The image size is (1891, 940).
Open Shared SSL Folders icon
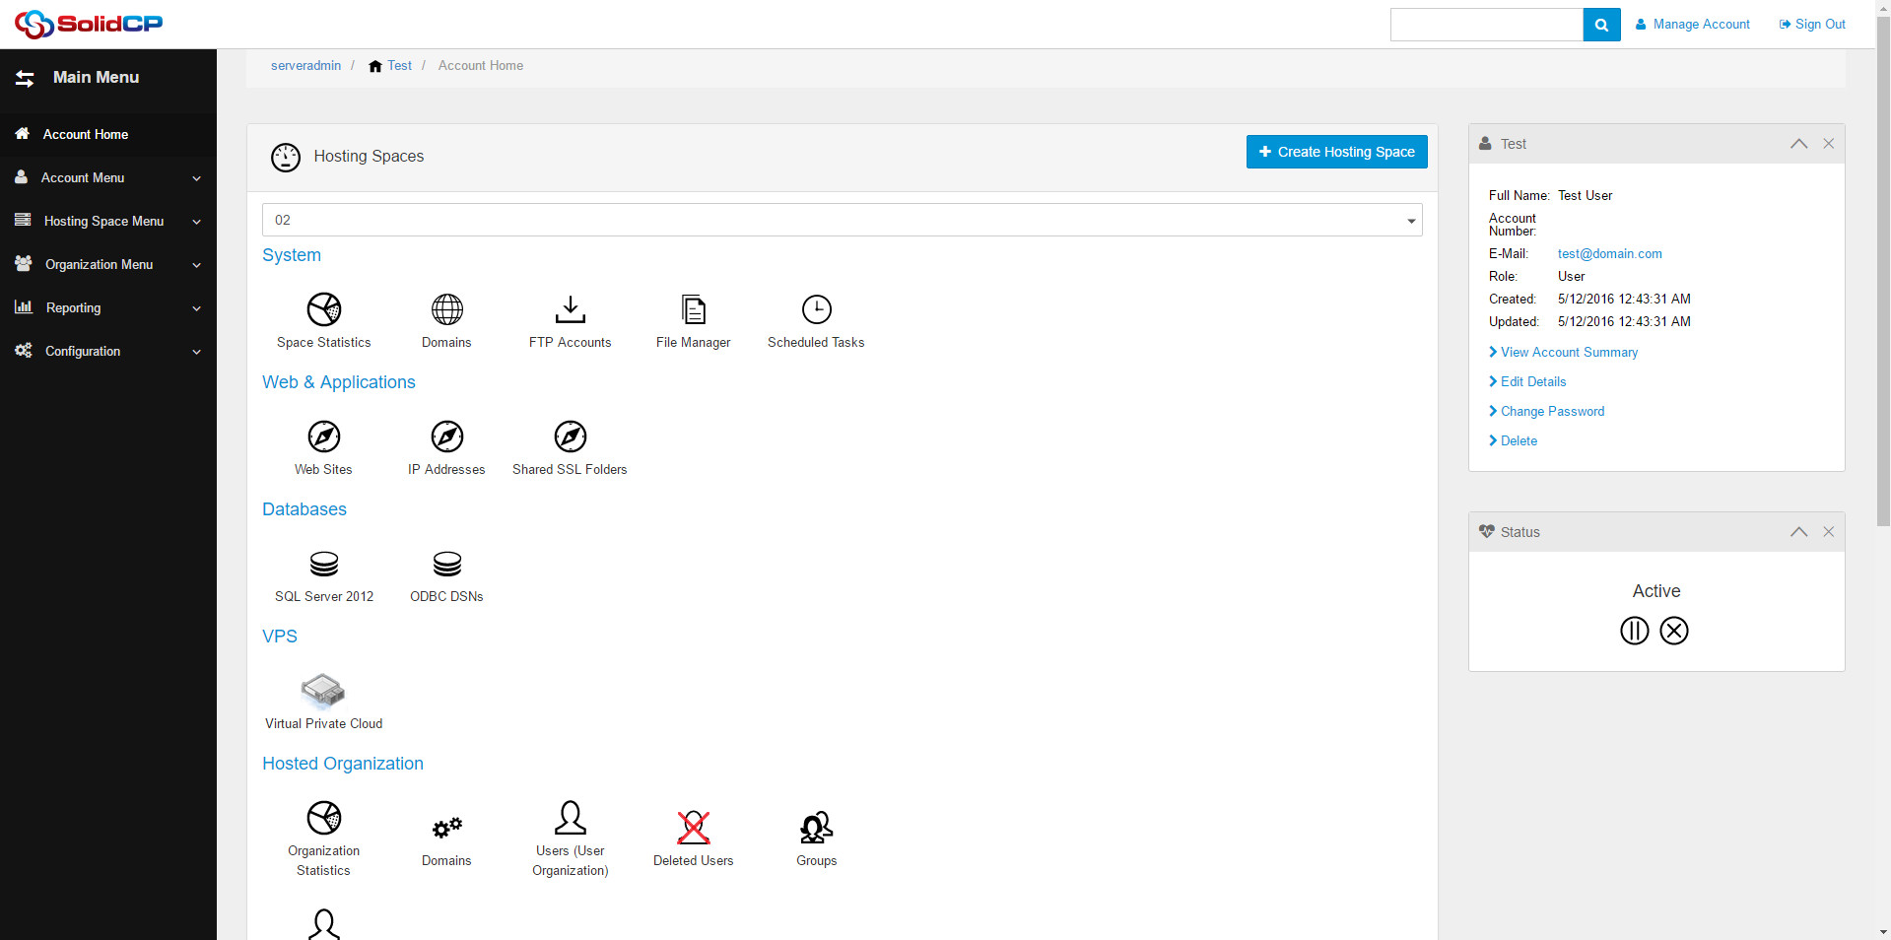point(570,436)
